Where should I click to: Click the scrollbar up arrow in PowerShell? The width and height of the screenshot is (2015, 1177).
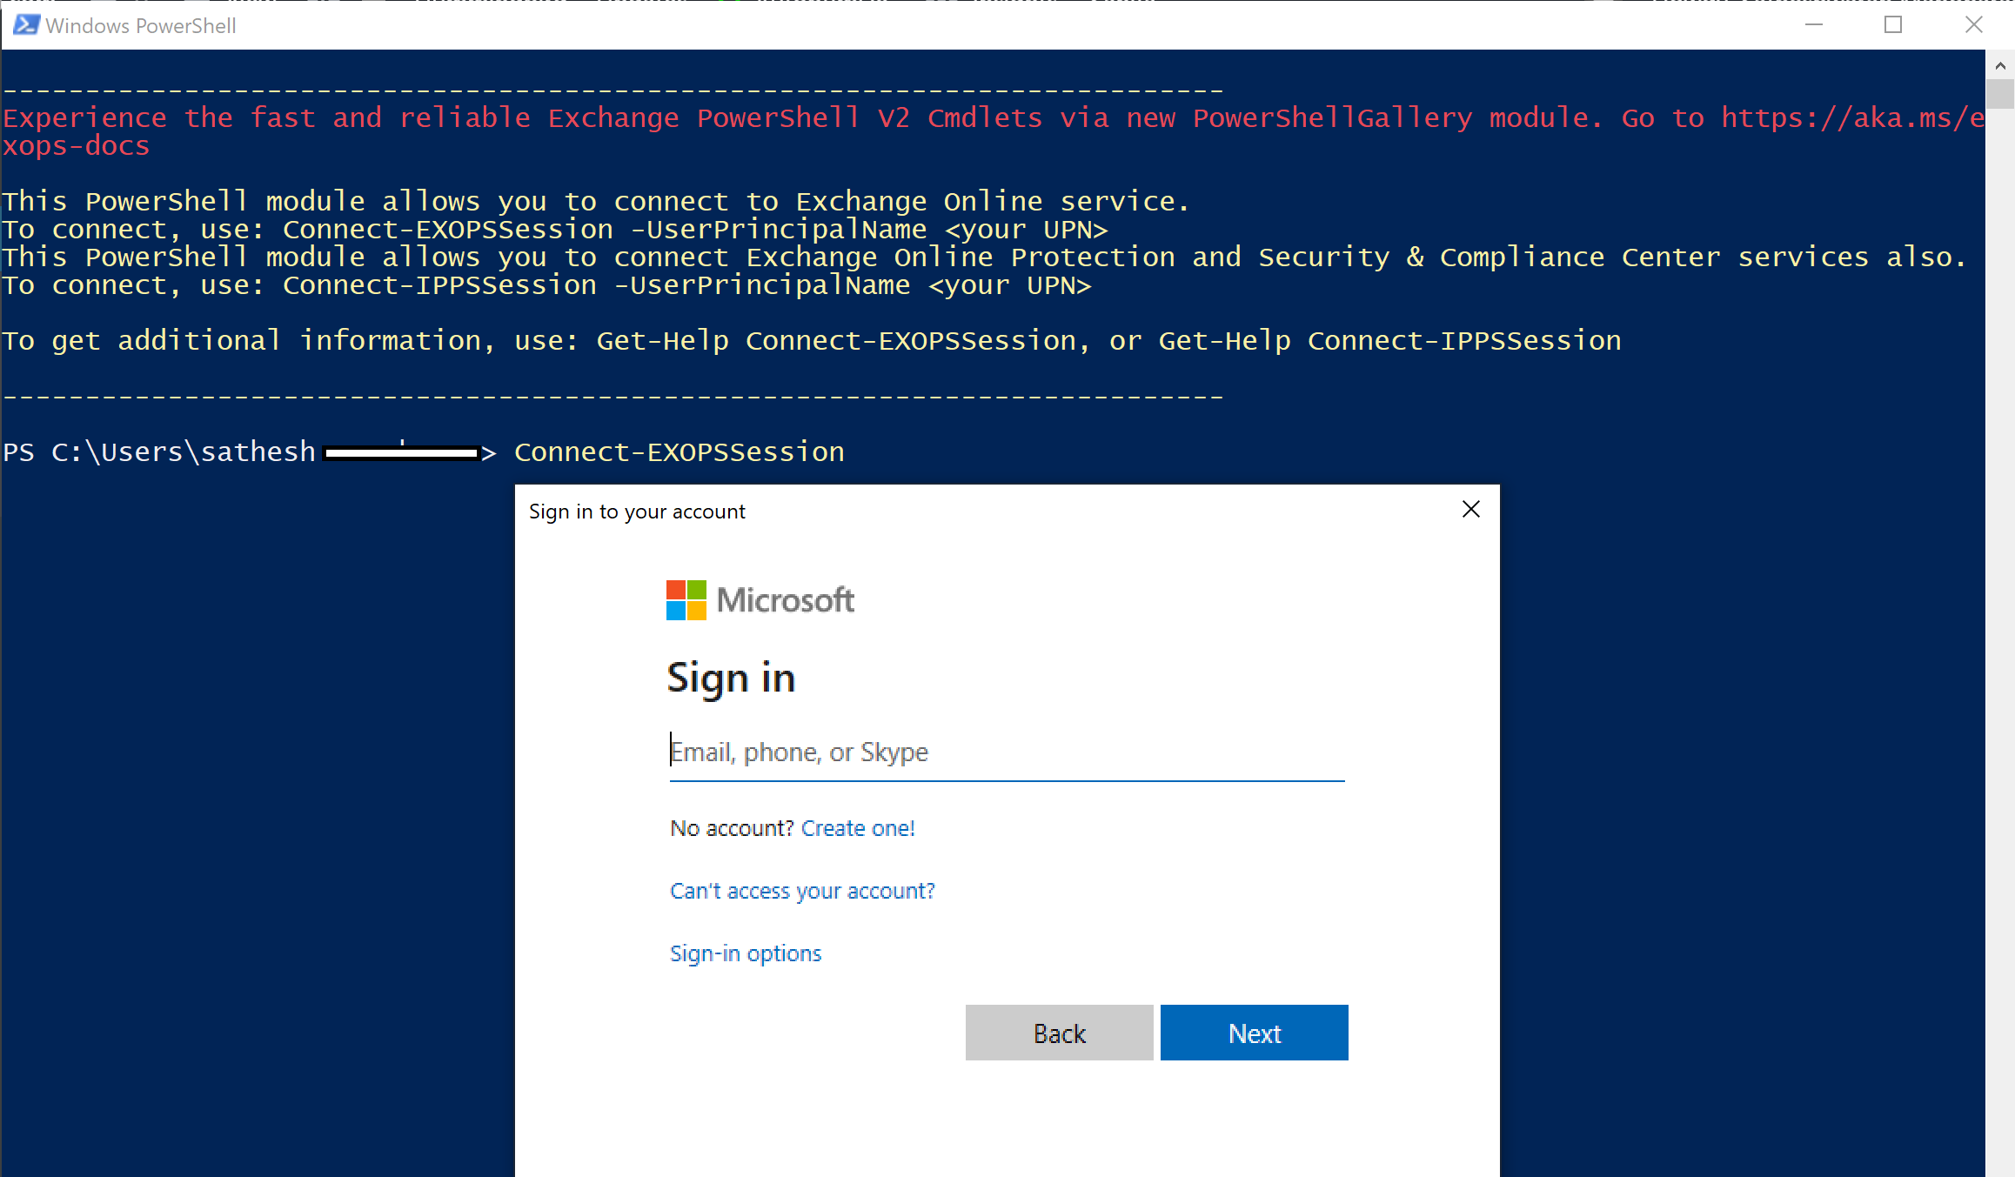click(x=1999, y=65)
